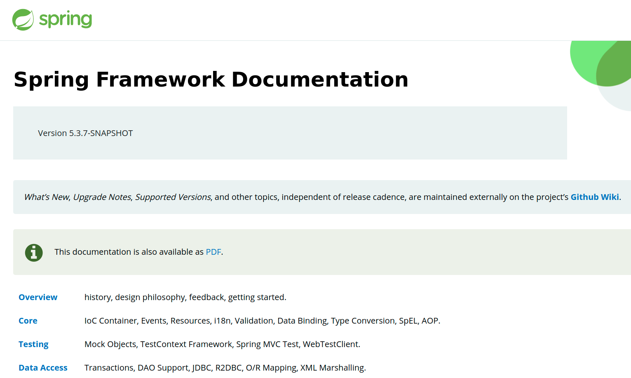Click the green 'spring' wordmark
The image size is (631, 378).
(x=66, y=20)
